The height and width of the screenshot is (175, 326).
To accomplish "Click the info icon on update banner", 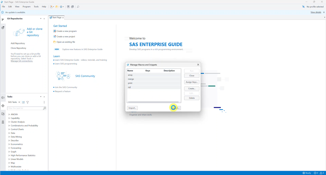I will (x=3, y=12).
